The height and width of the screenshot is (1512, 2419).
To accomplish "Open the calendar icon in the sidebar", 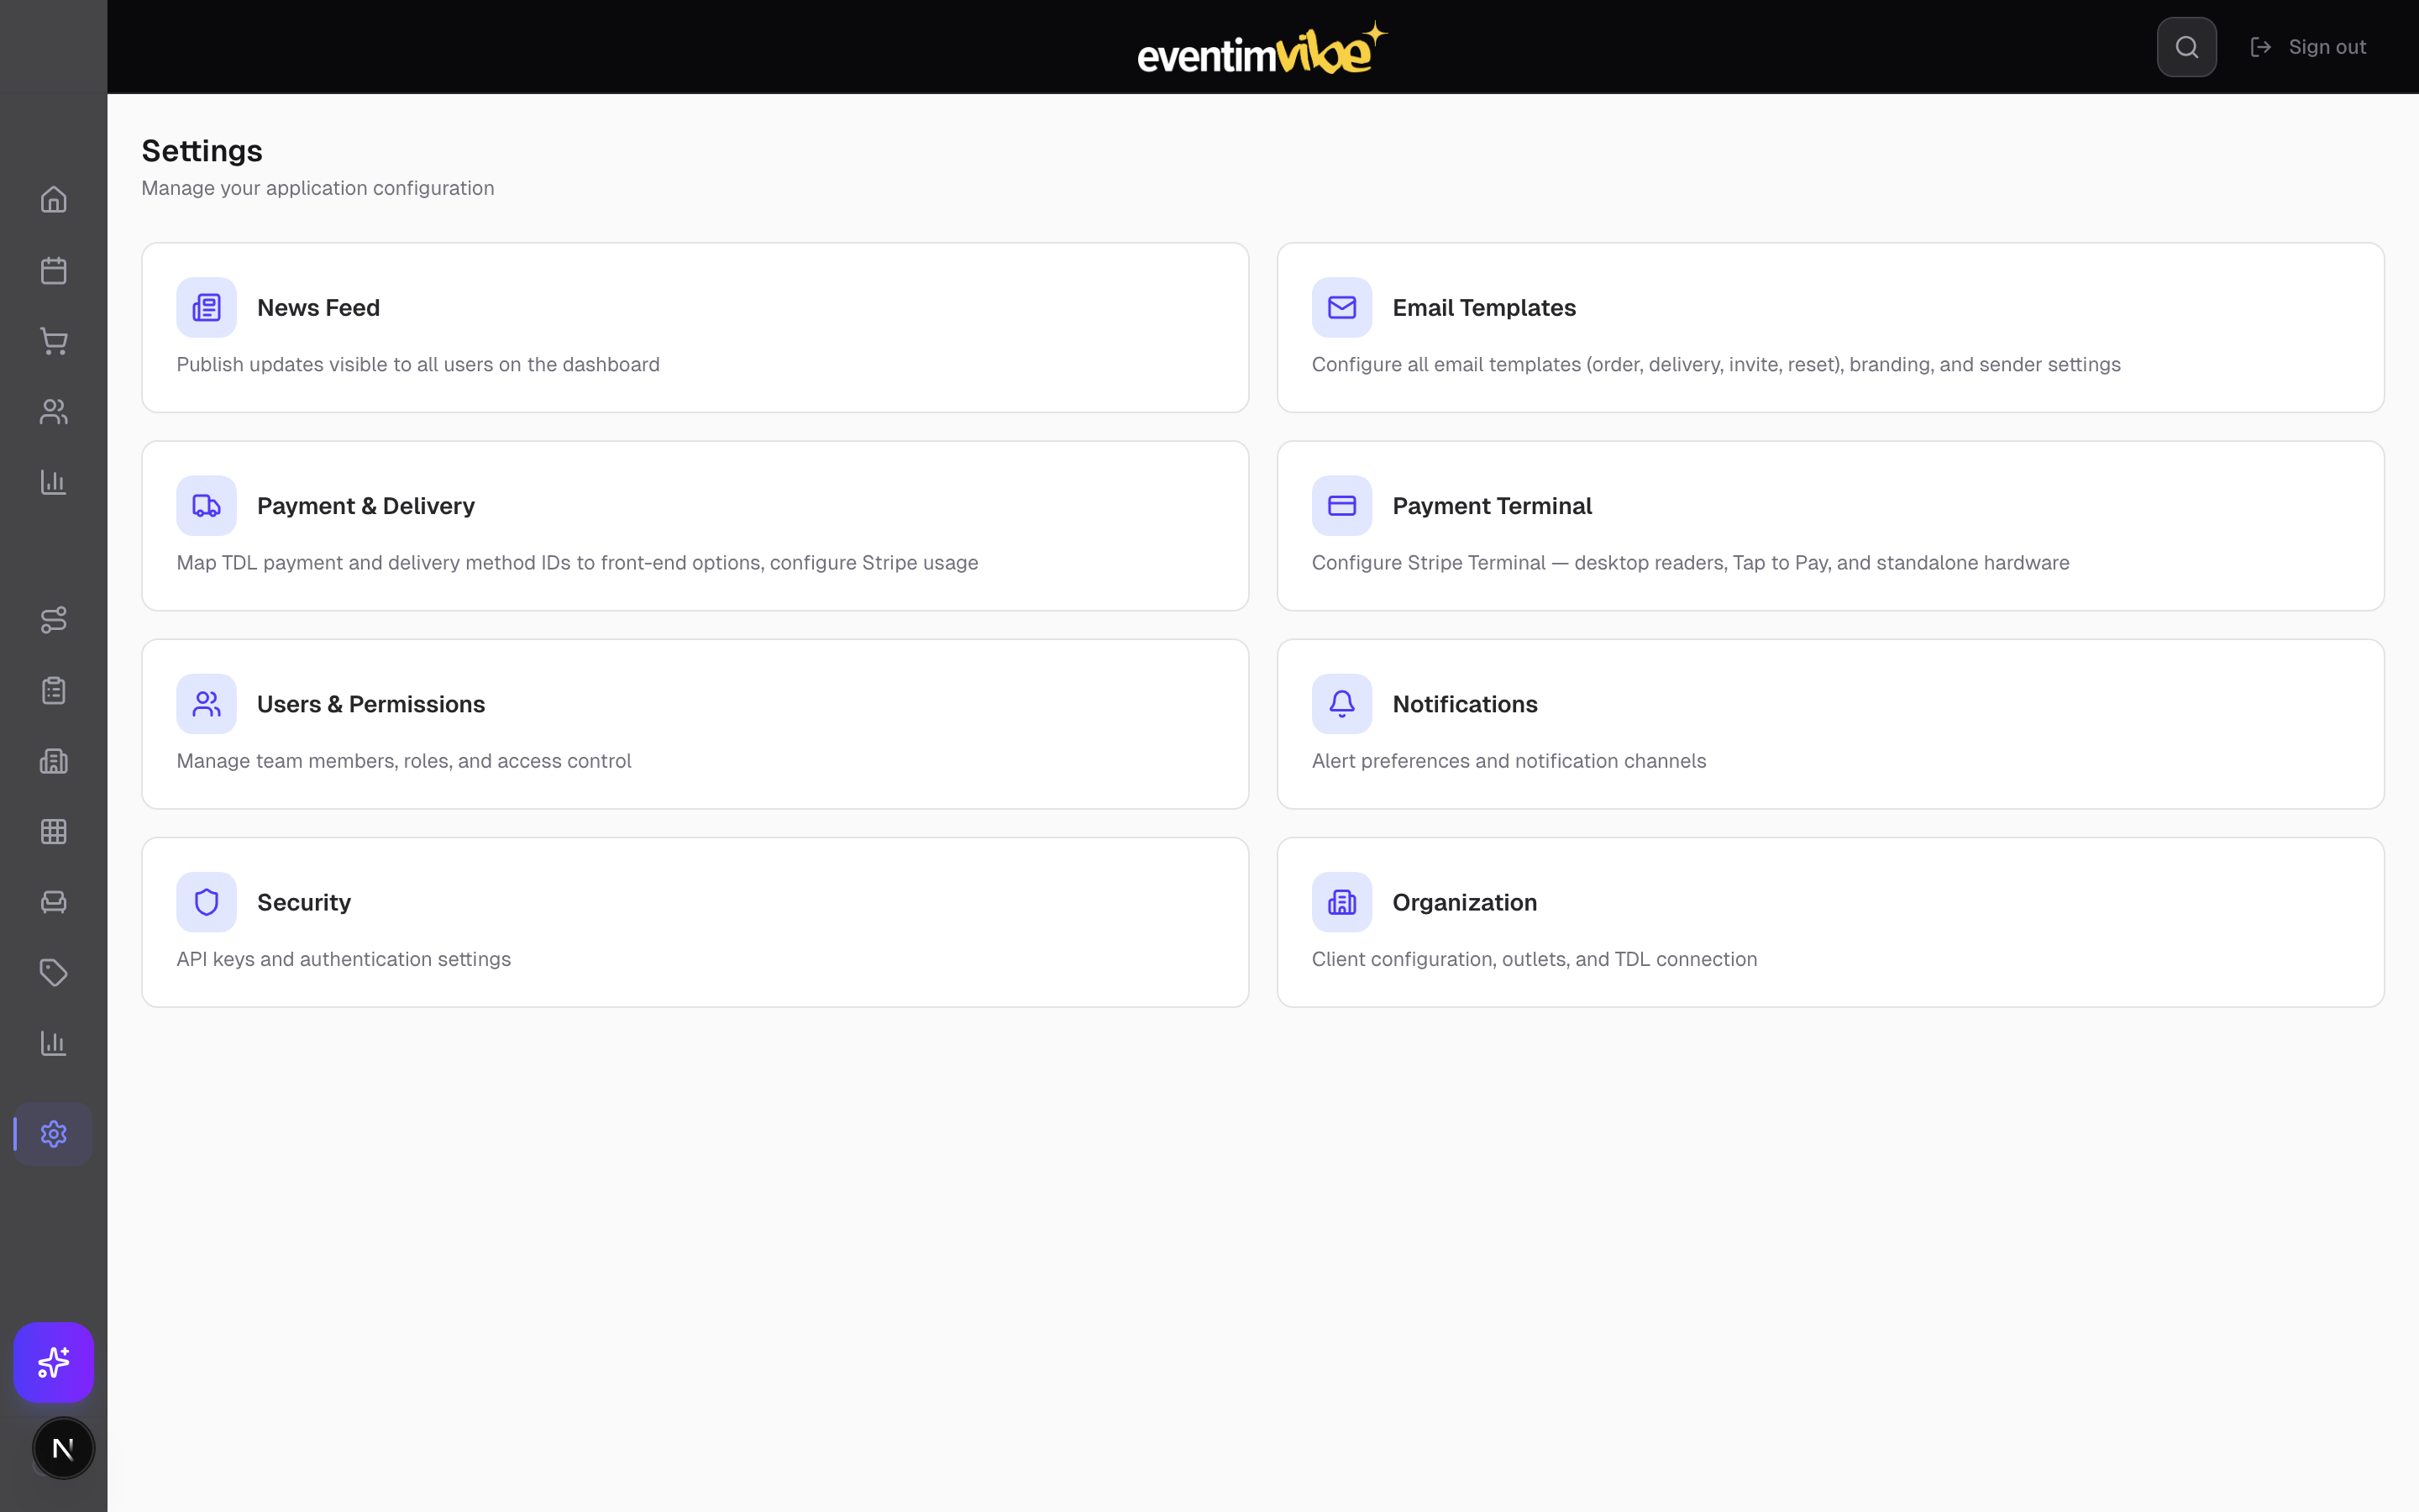I will [x=53, y=270].
